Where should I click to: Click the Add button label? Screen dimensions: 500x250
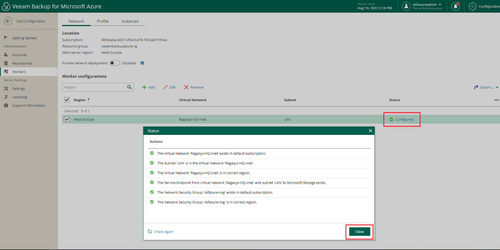(152, 87)
